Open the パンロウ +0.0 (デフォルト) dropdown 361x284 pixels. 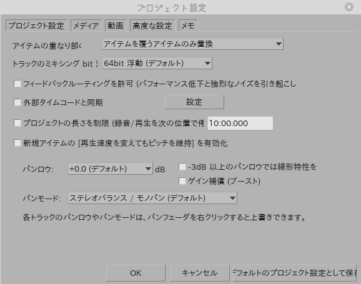coord(110,169)
